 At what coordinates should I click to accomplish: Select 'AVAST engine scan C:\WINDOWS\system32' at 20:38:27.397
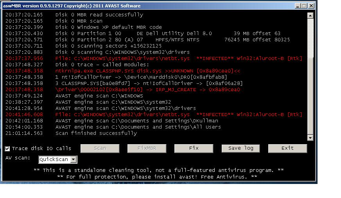tap(88, 102)
